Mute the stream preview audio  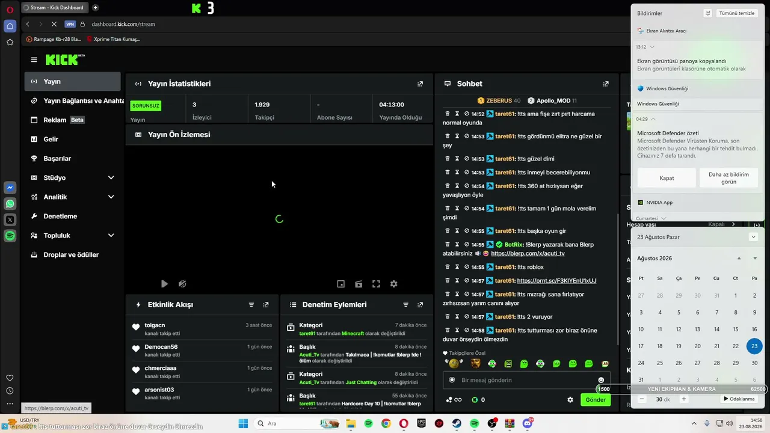coord(182,284)
